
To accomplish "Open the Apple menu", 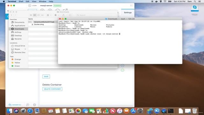I will (x=4, y=1).
